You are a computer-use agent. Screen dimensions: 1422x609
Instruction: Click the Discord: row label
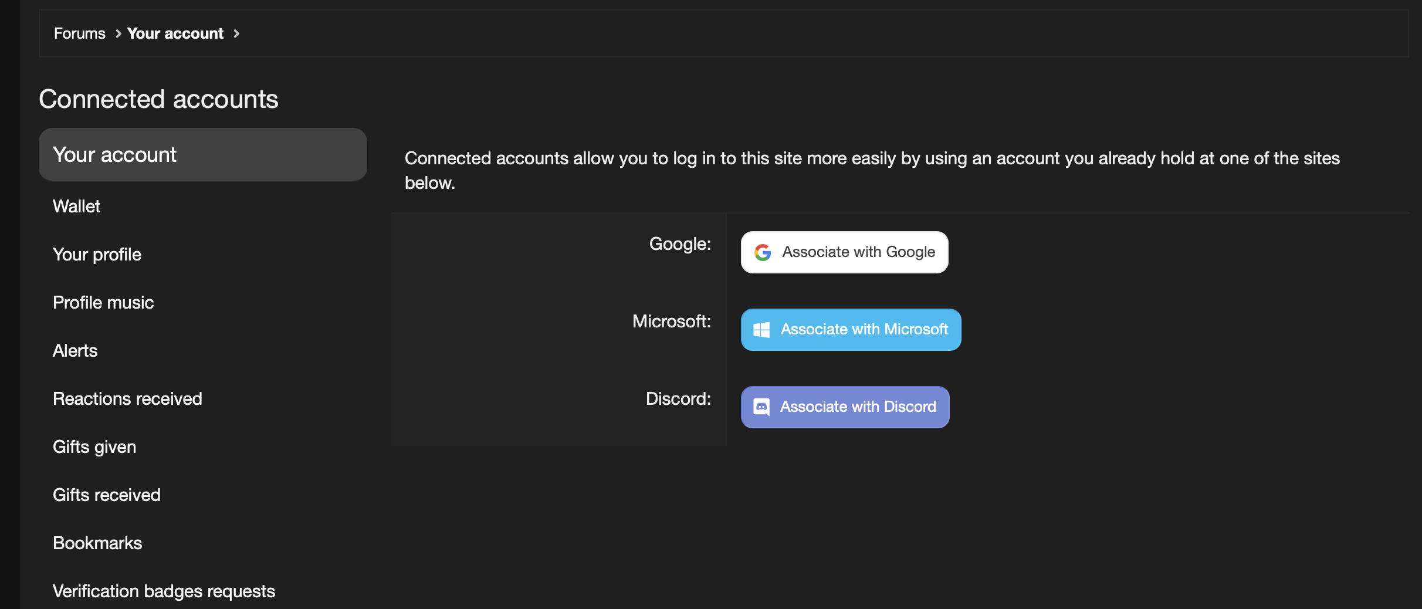678,399
